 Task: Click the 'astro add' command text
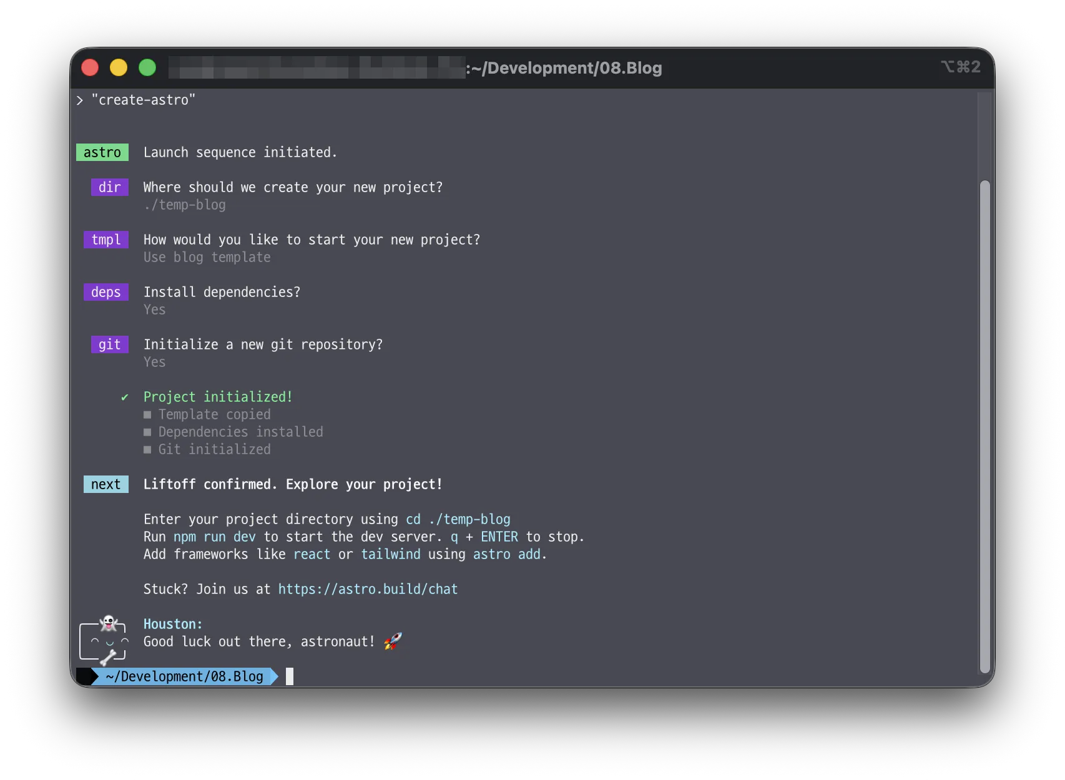click(x=507, y=554)
